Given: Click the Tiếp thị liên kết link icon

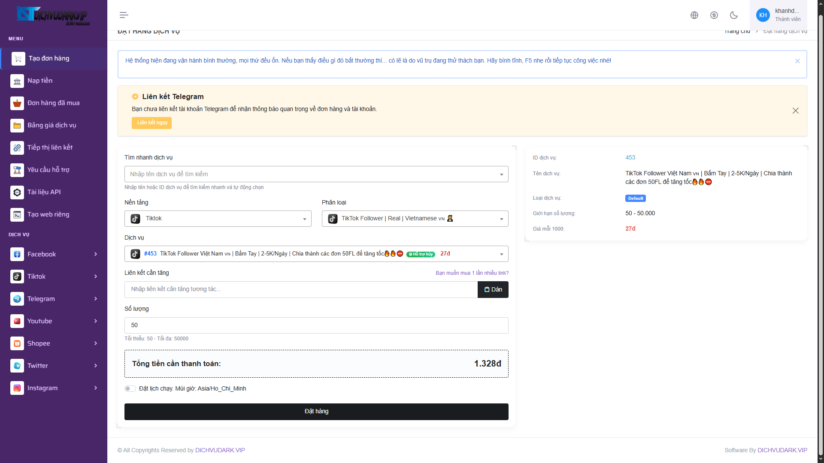Looking at the screenshot, I should 17,148.
